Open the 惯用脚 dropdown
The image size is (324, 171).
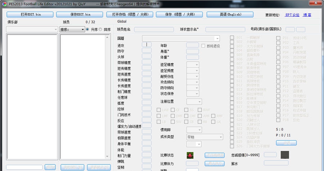point(194,130)
